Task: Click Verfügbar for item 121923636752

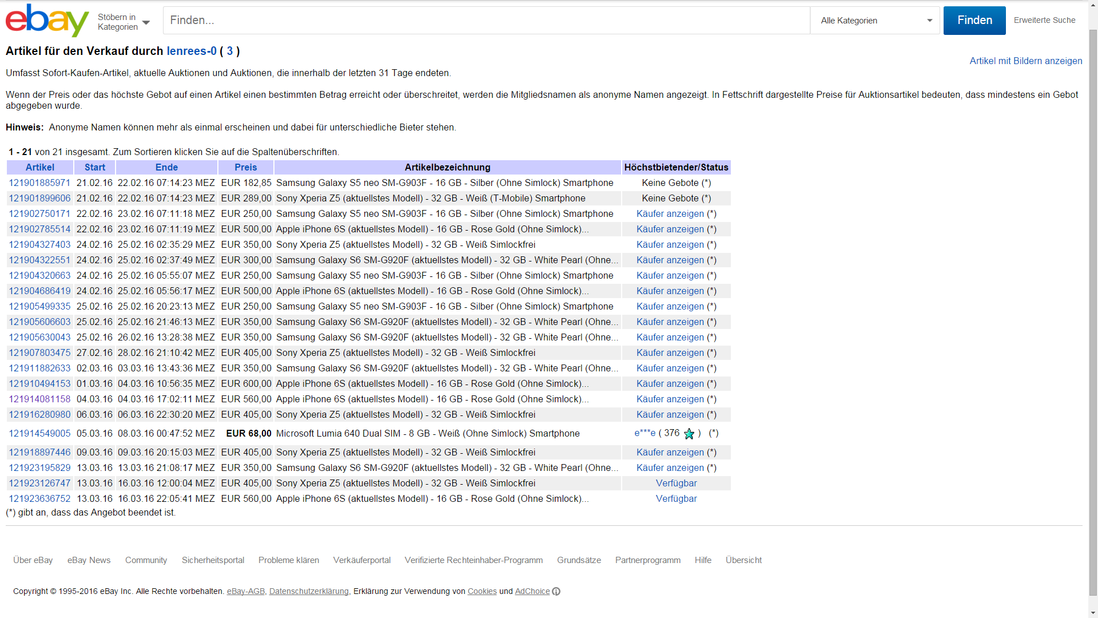Action: point(677,498)
